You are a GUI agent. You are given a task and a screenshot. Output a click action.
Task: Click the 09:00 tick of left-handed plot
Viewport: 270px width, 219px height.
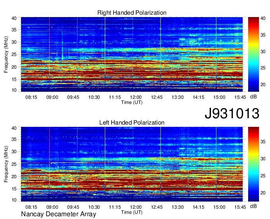coord(52,207)
